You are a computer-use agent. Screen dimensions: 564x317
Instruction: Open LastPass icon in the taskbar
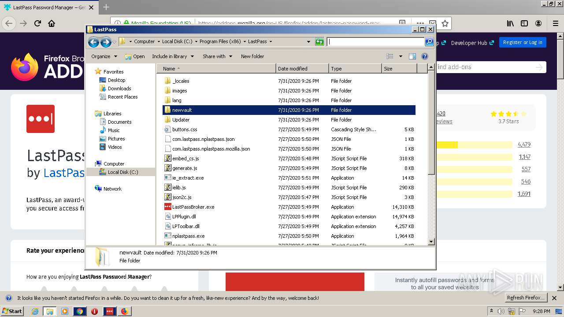point(110,311)
